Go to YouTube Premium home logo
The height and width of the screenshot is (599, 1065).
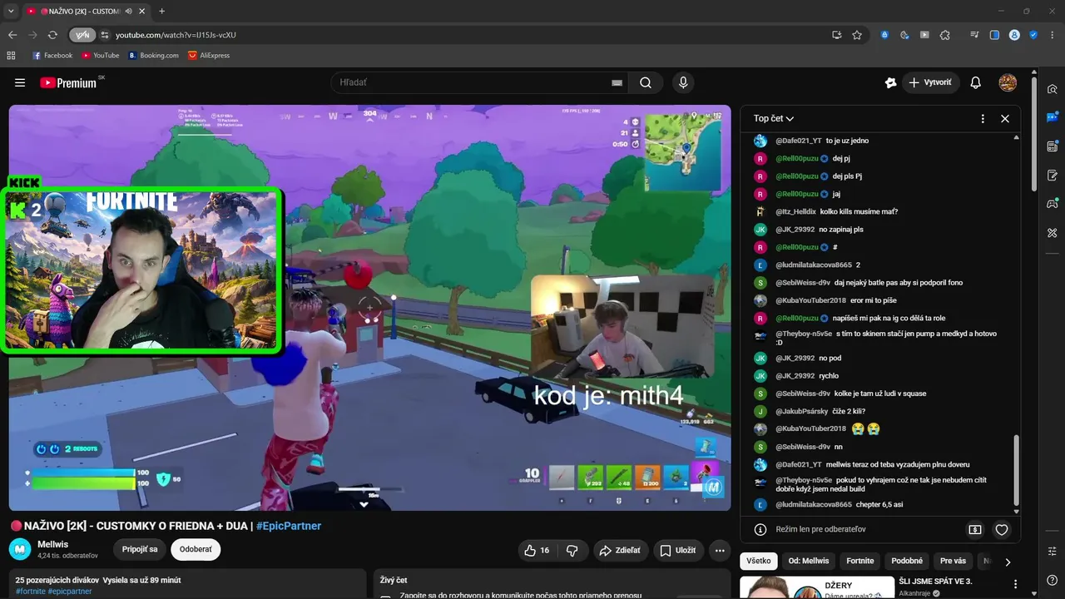(x=68, y=82)
